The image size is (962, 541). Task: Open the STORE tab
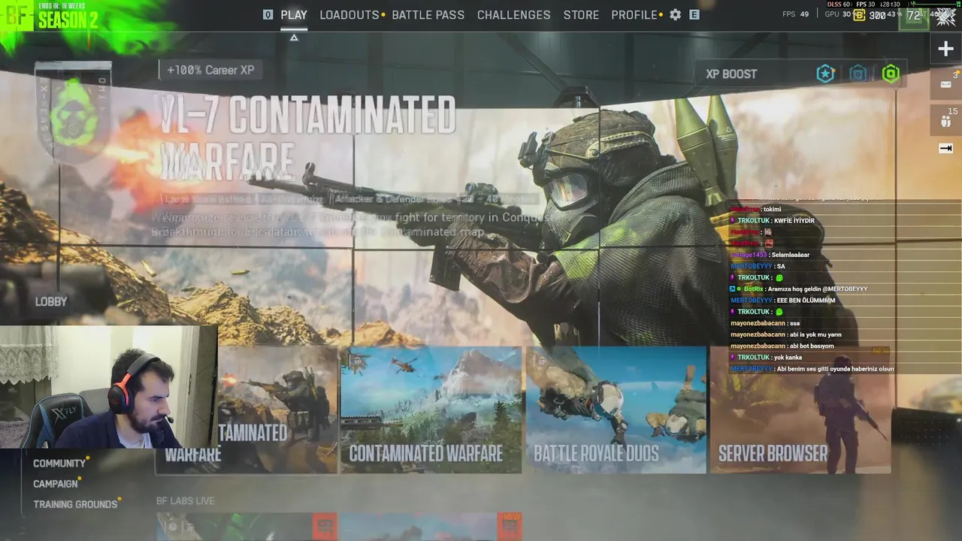pyautogui.click(x=582, y=15)
